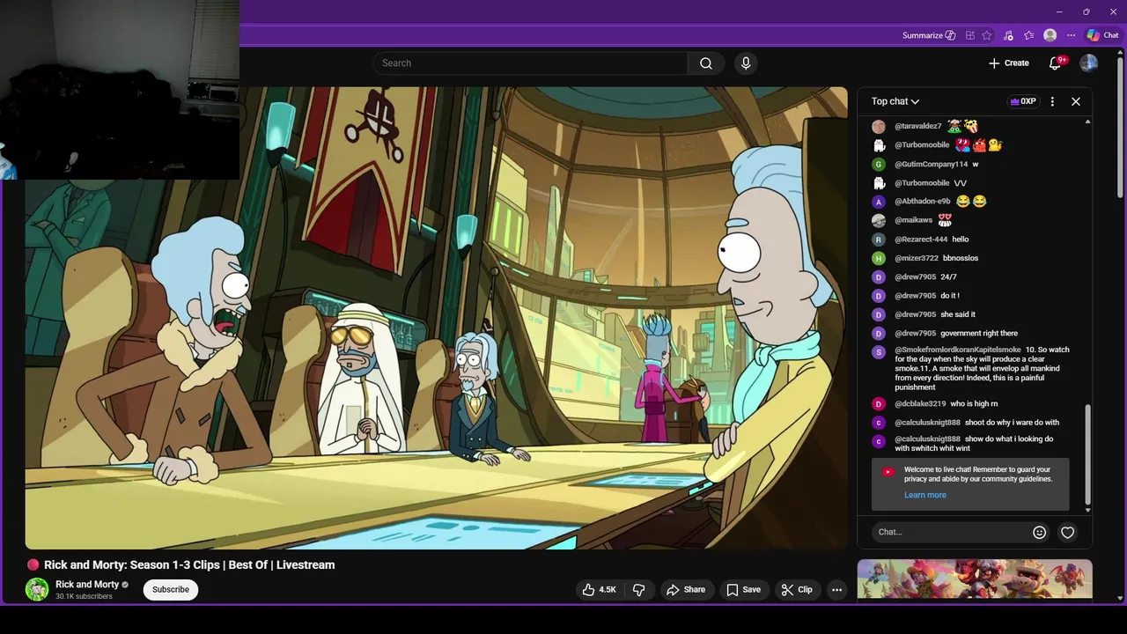Click in the YouTube search field
This screenshot has height=634, width=1127.
coord(530,63)
